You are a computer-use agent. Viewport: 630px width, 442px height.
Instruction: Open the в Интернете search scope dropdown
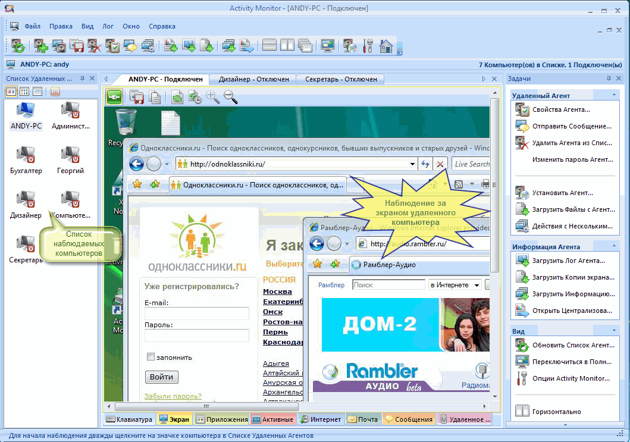[477, 285]
